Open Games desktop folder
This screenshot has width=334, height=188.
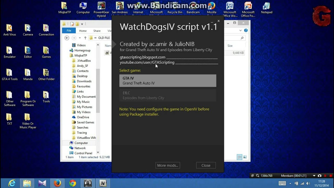tap(46, 52)
